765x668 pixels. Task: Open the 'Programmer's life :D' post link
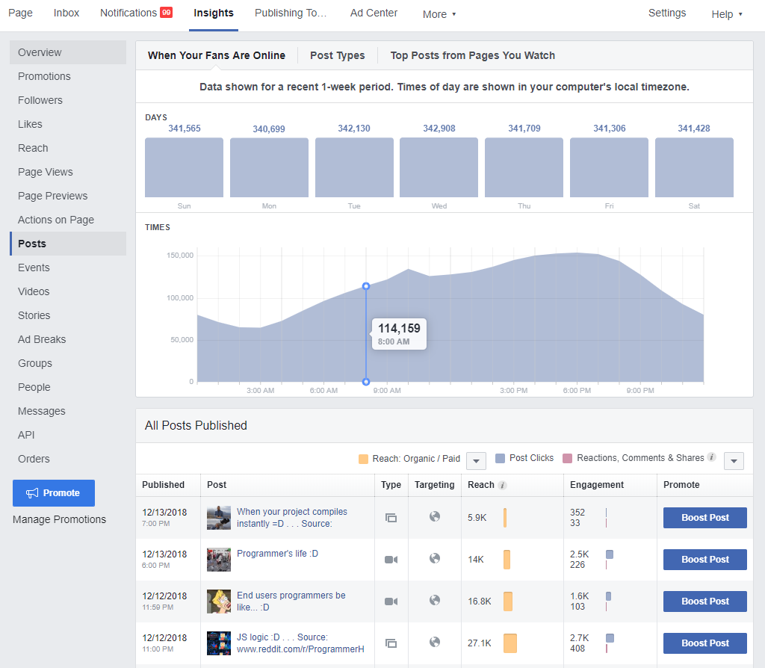pyautogui.click(x=277, y=554)
